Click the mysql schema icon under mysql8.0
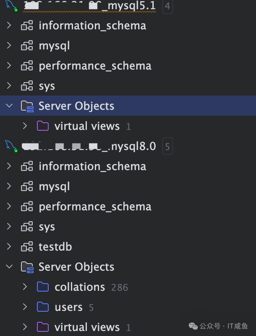Image resolution: width=256 pixels, height=336 pixels. tap(27, 186)
